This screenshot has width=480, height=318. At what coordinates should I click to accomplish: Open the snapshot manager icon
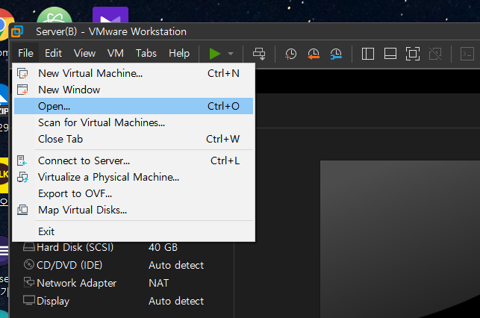pyautogui.click(x=336, y=54)
